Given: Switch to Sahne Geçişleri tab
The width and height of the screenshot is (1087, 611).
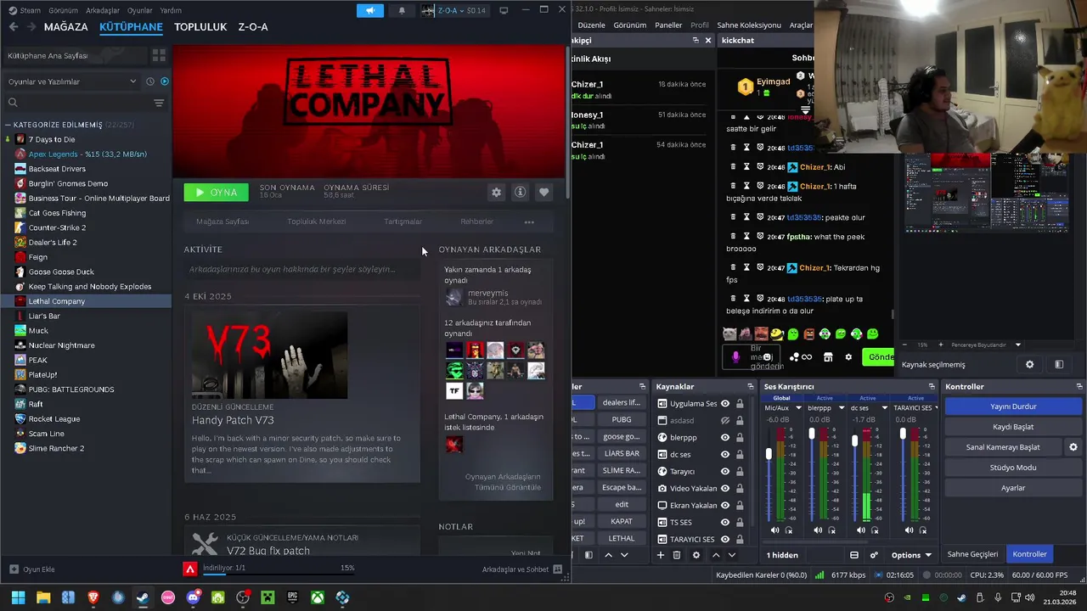Looking at the screenshot, I should pos(972,554).
